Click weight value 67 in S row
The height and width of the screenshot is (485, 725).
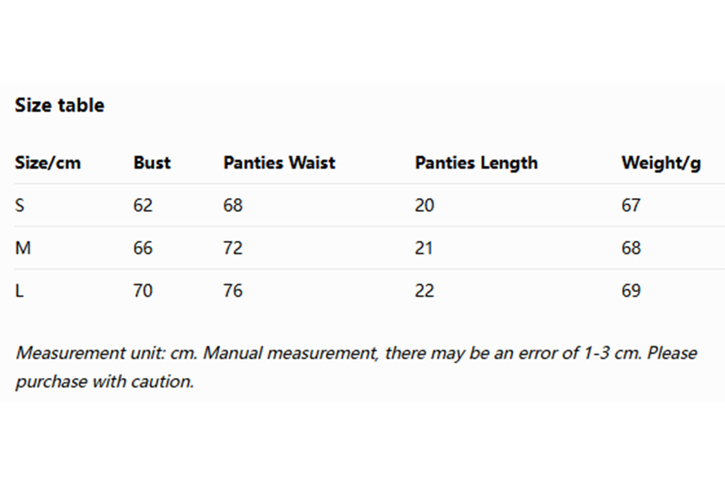coord(631,205)
